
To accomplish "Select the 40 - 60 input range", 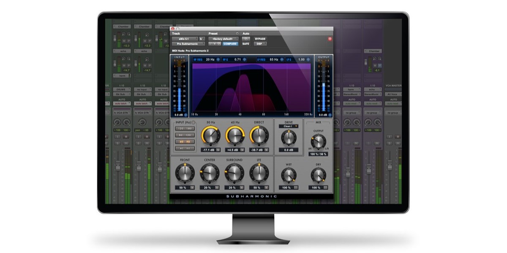I will (185, 148).
